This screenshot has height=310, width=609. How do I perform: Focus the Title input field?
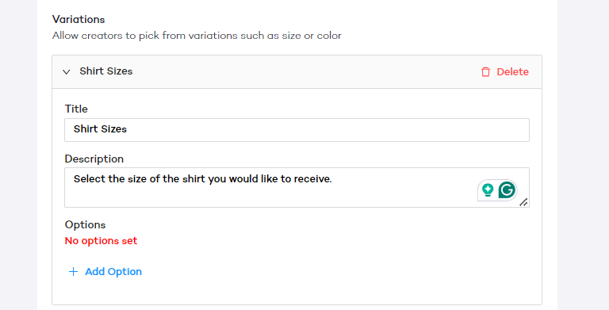(297, 130)
